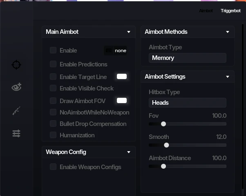Collapse the Main Aimbot panel arrow
This screenshot has height=196, width=246.
click(x=129, y=32)
